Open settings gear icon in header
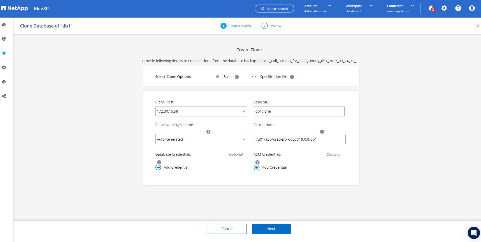This screenshot has width=481, height=242. 444,8
